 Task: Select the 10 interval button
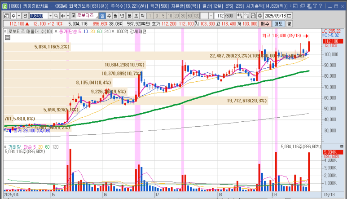tap(170, 16)
